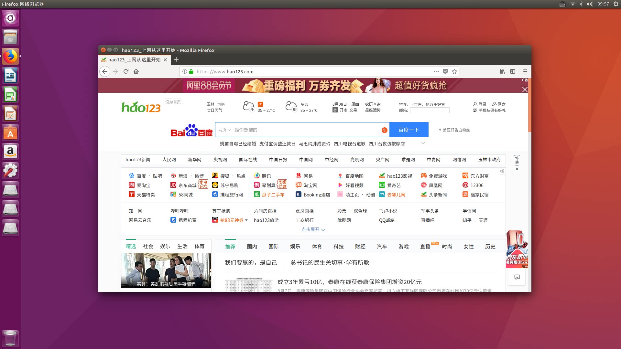
Task: Open the page actions three-dot menu
Action: pyautogui.click(x=436, y=71)
